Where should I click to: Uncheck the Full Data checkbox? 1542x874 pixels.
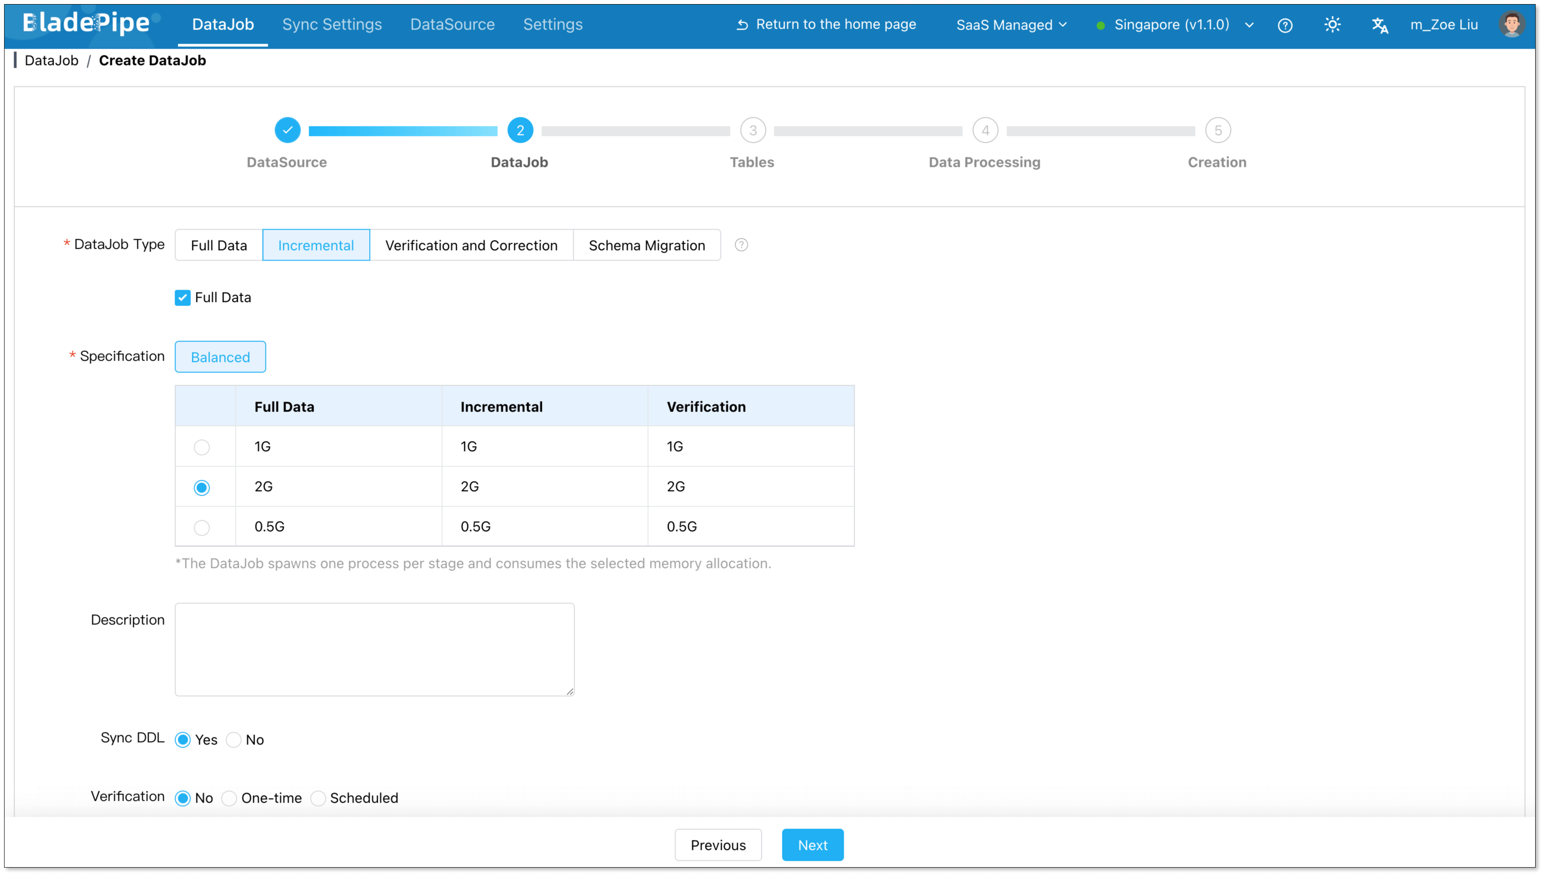point(182,298)
